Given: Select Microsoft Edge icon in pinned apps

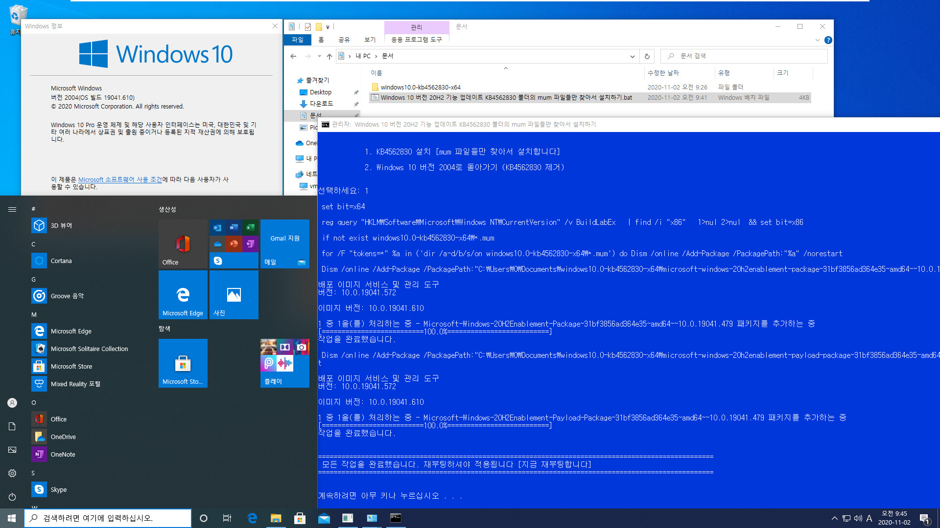Looking at the screenshot, I should [184, 296].
